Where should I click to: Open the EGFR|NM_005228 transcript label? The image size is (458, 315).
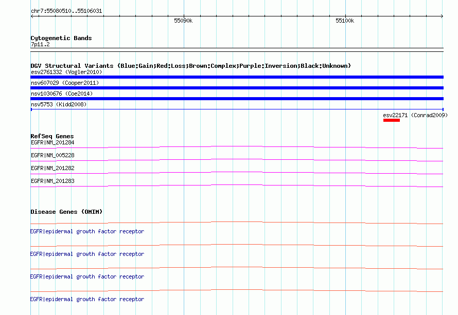pyautogui.click(x=52, y=156)
